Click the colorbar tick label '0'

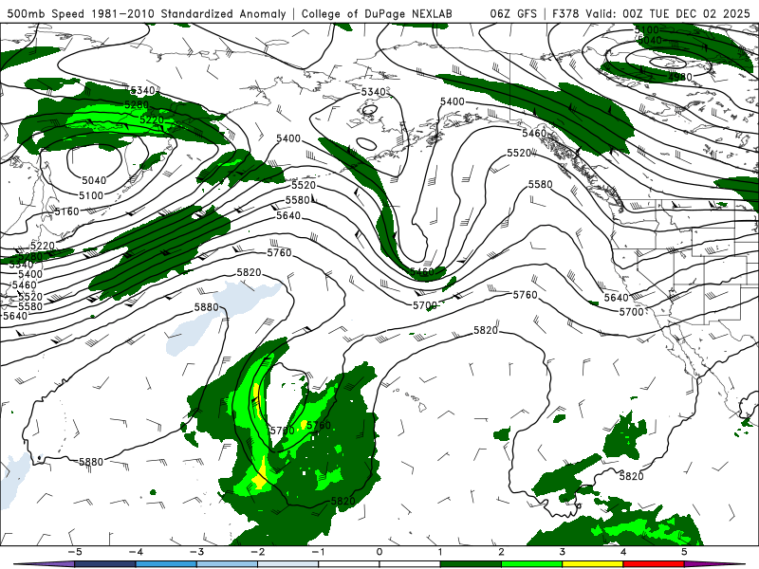[x=379, y=552]
